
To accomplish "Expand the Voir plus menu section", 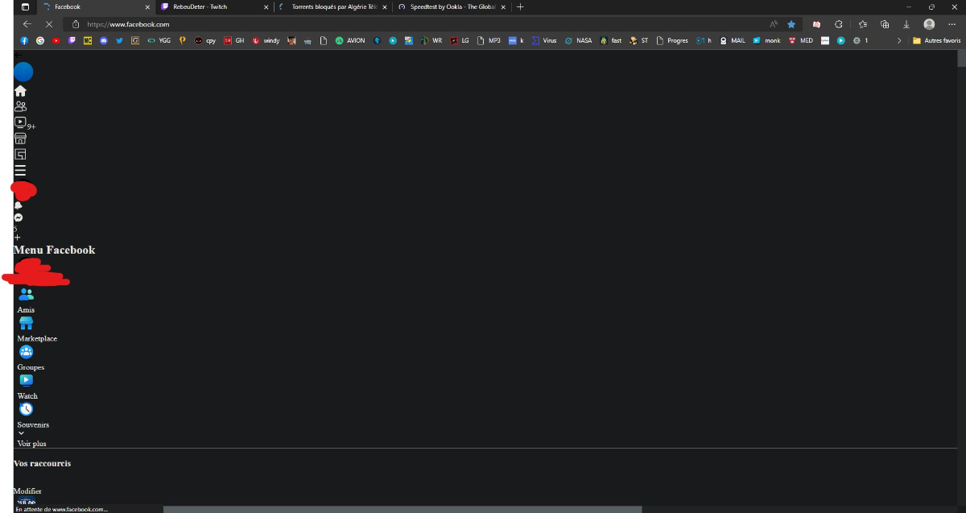I will [x=31, y=444].
